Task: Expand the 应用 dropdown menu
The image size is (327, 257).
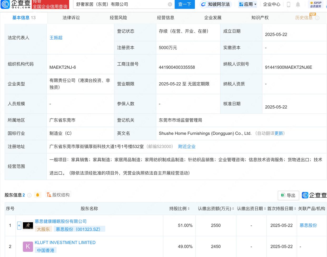Action: [x=247, y=4]
